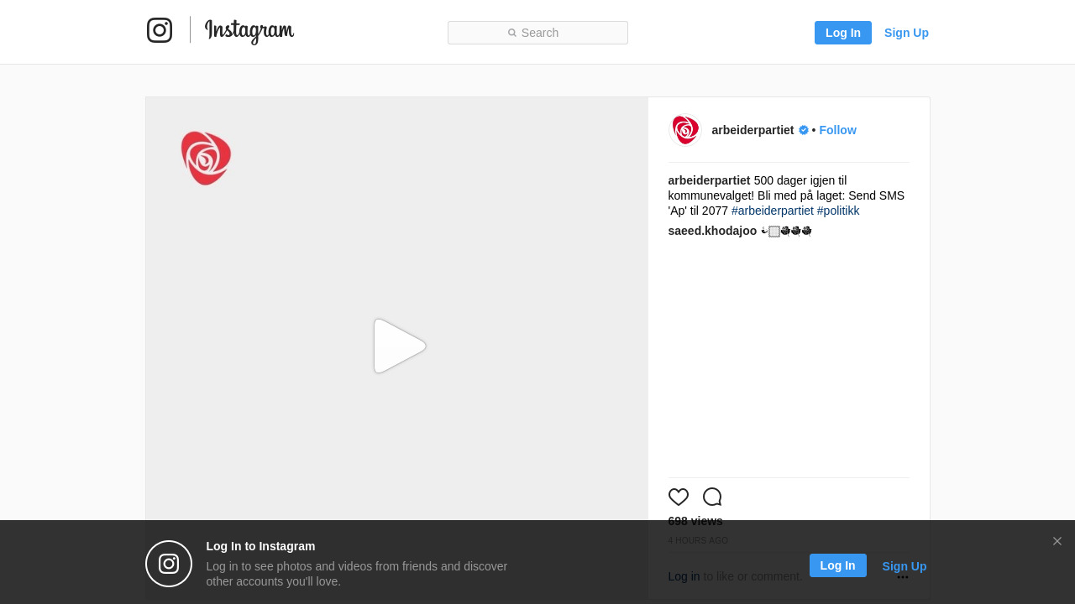Click Sign Up link in the header
This screenshot has width=1075, height=604.
(x=906, y=33)
